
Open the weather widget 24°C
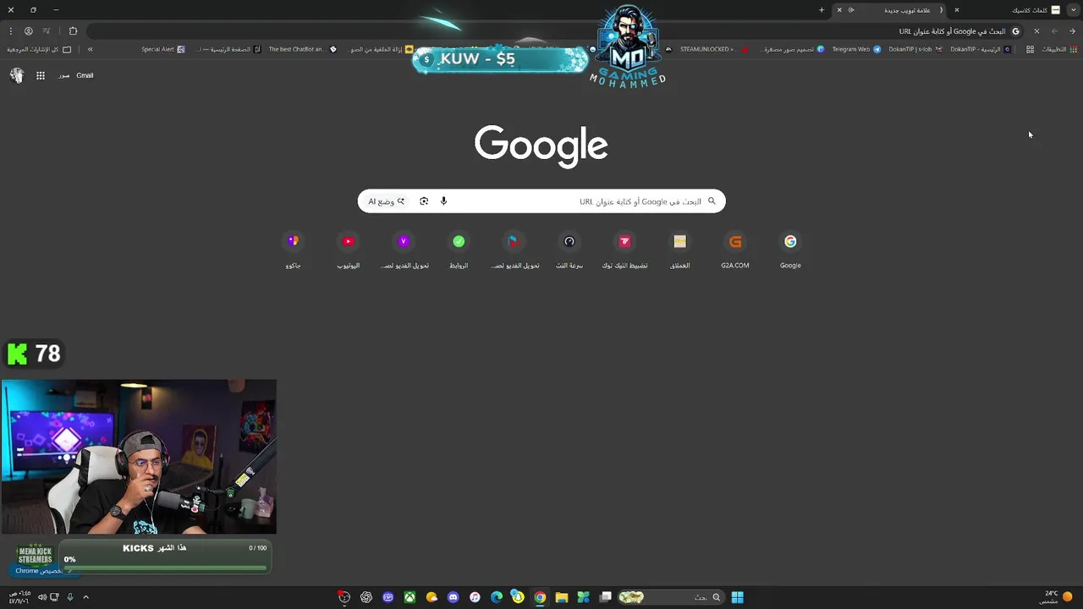pos(1056,597)
